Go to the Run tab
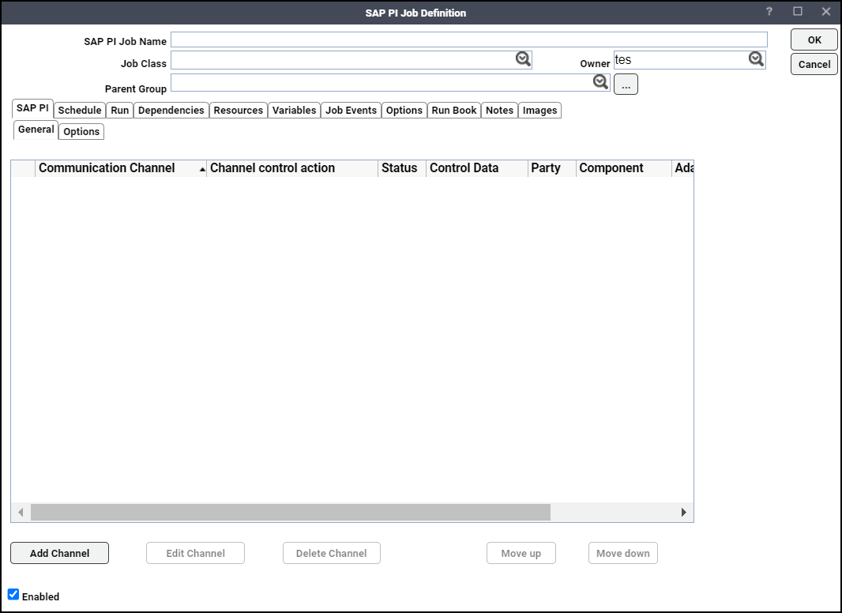This screenshot has width=842, height=613. coord(120,110)
